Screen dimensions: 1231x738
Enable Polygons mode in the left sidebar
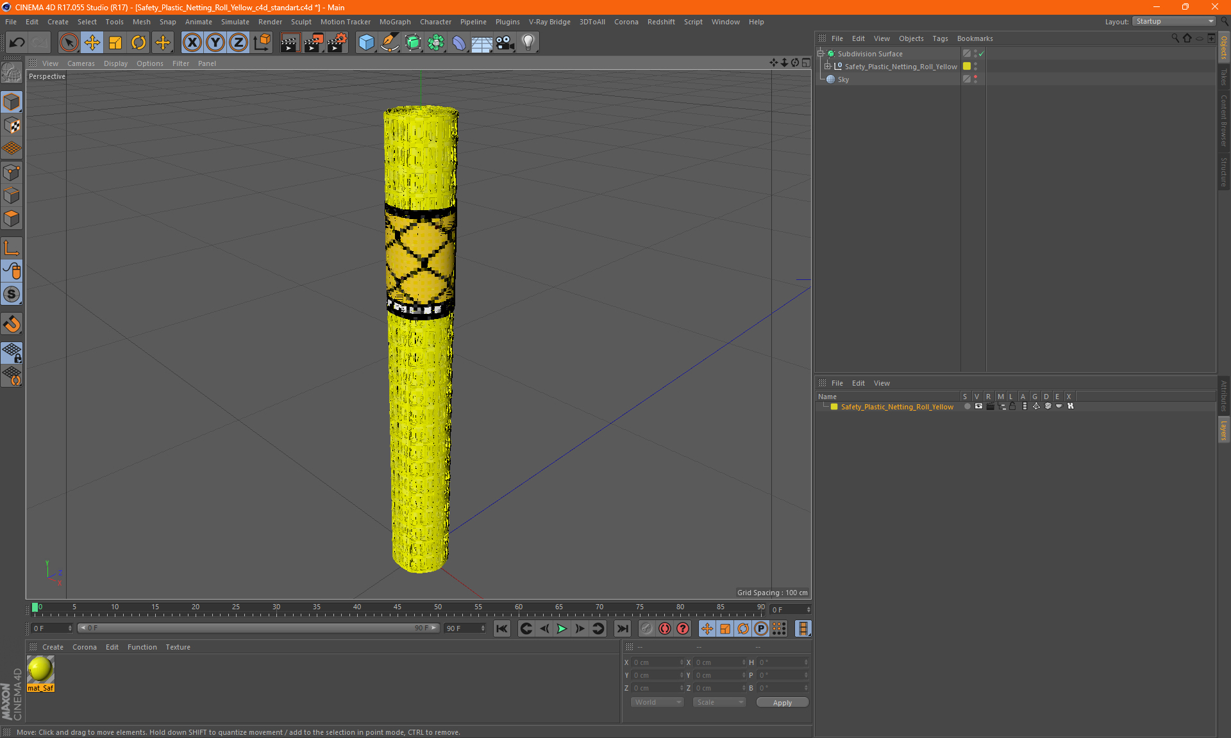point(12,218)
